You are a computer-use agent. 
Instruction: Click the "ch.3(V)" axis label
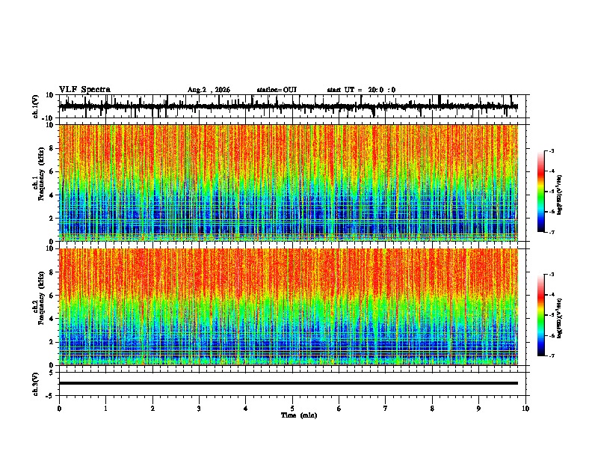[36, 384]
